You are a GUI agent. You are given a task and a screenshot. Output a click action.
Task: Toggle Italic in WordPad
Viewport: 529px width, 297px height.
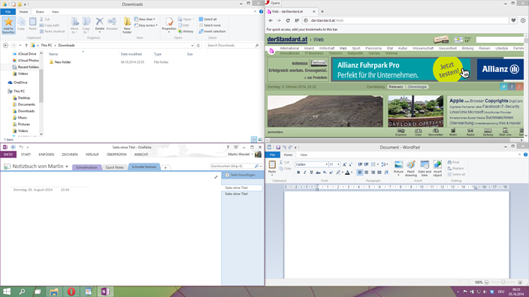point(304,172)
